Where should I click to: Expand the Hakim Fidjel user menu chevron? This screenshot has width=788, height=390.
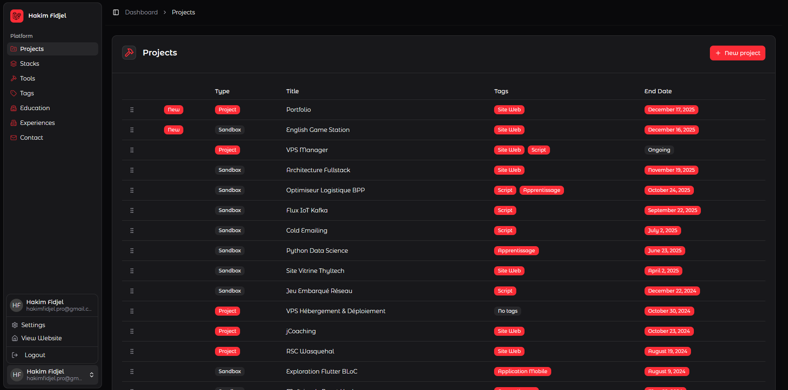[x=92, y=375]
